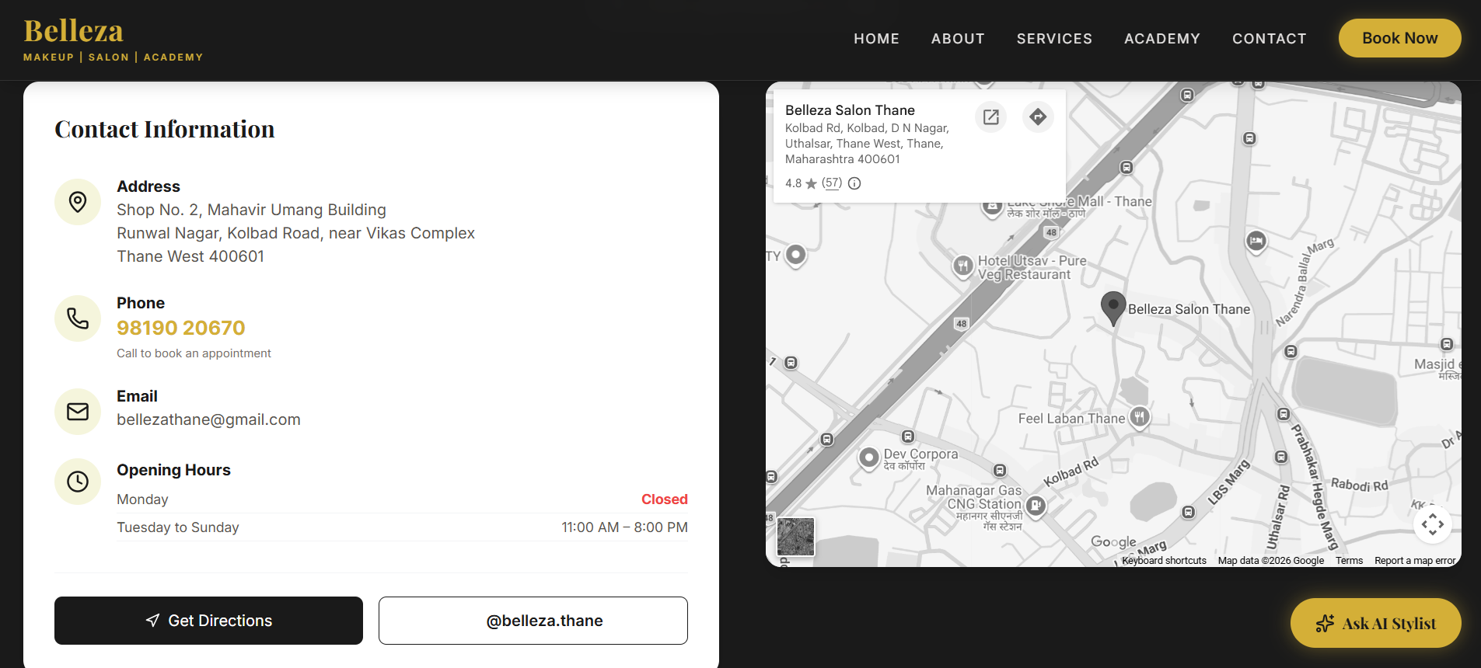Click the Hotel Utsav restaurant marker

point(963,266)
